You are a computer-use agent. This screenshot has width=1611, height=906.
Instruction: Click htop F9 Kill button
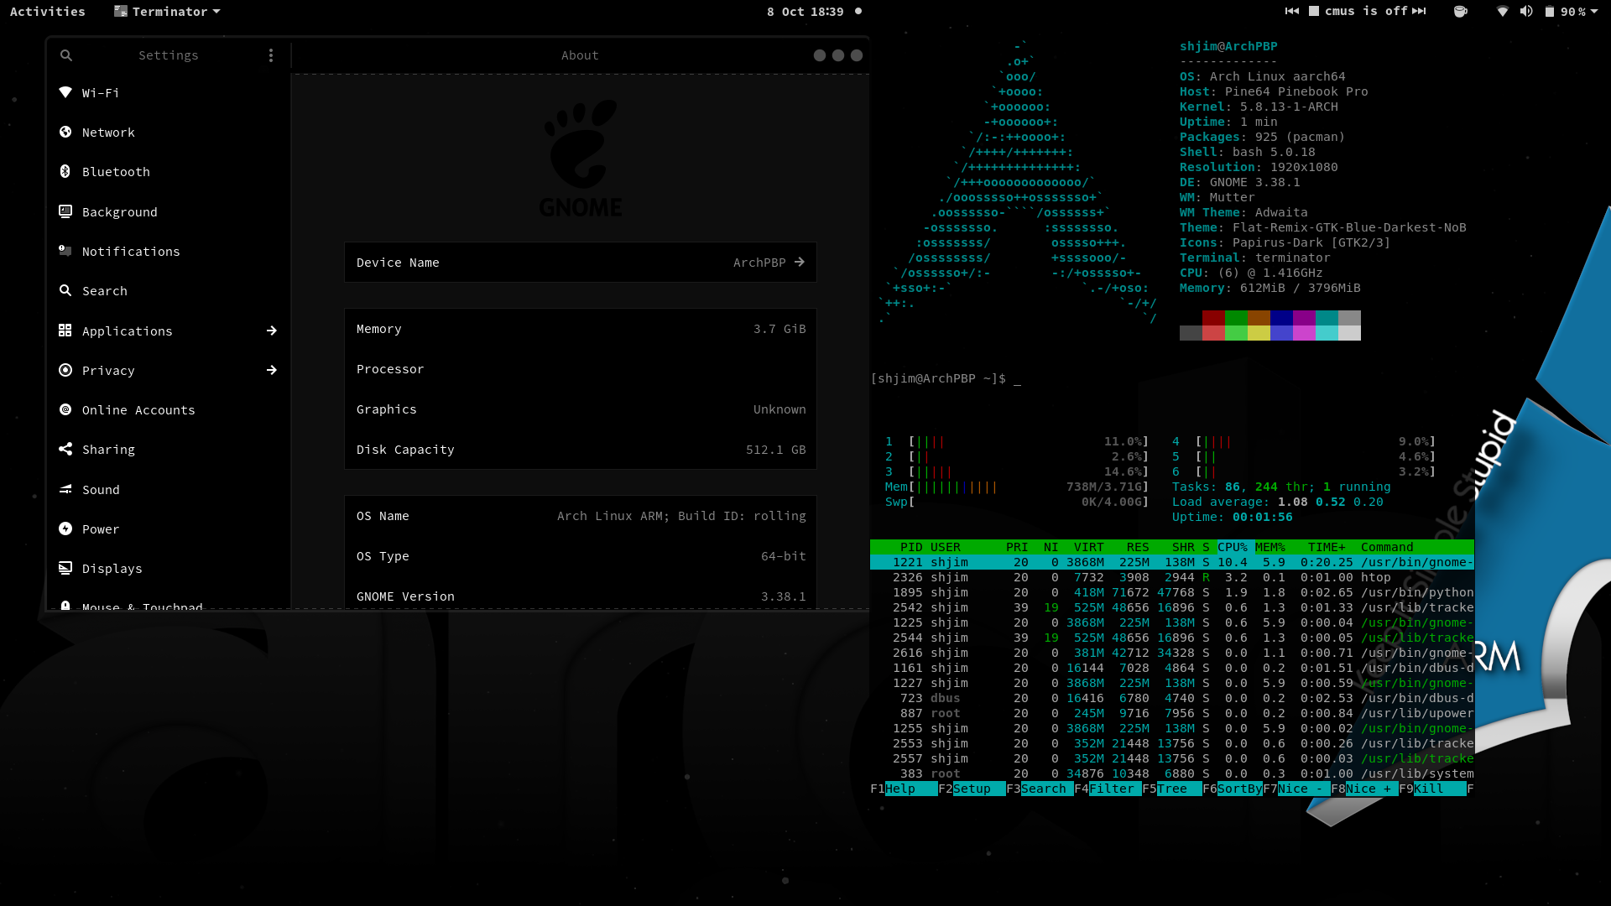tap(1432, 789)
